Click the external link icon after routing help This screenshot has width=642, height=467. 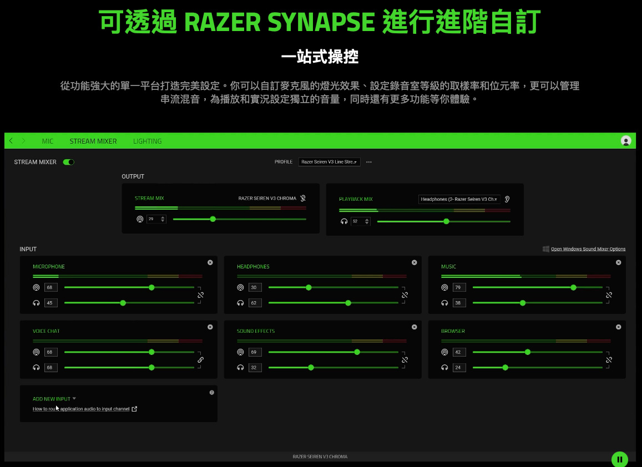pos(134,409)
